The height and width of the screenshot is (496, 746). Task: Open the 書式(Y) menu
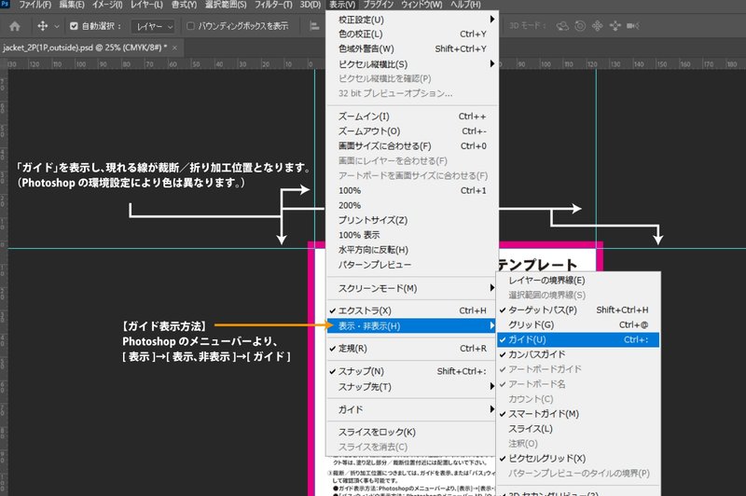(x=184, y=5)
